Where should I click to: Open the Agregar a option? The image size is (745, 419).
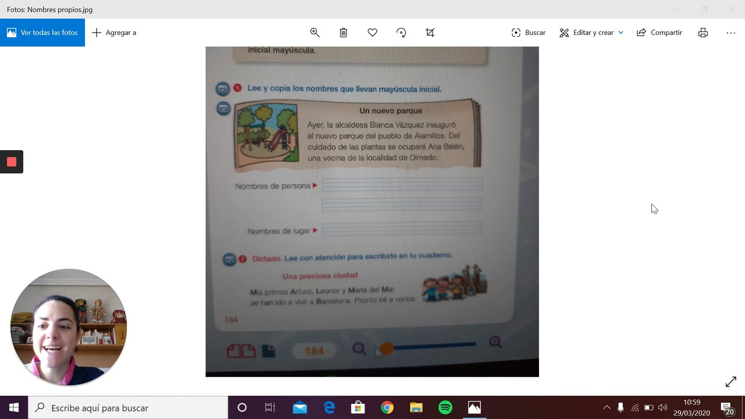coord(114,33)
